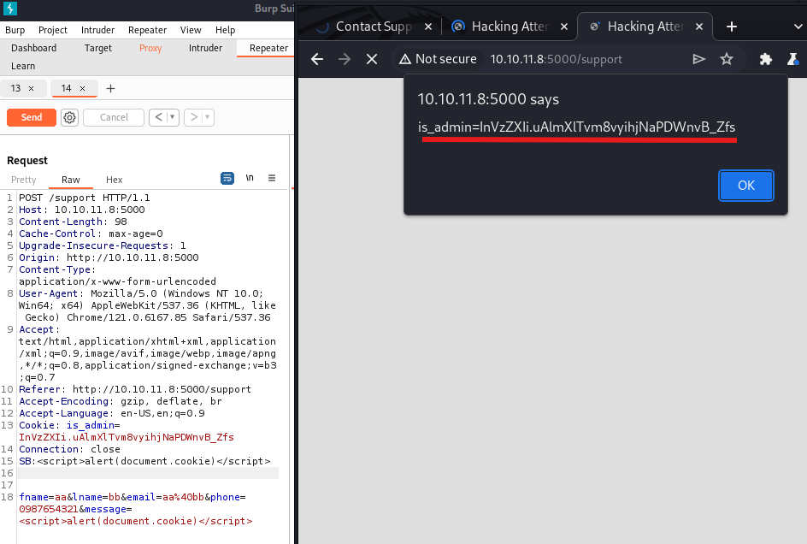Image resolution: width=807 pixels, height=544 pixels.
Task: Open a new browser tab
Action: tap(732, 27)
